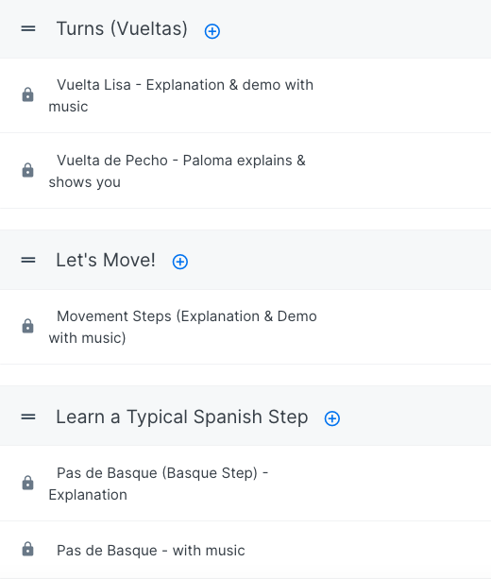491x579 pixels.
Task: Grab the drag handle of Turns (Vueltas)
Action: pos(28,28)
